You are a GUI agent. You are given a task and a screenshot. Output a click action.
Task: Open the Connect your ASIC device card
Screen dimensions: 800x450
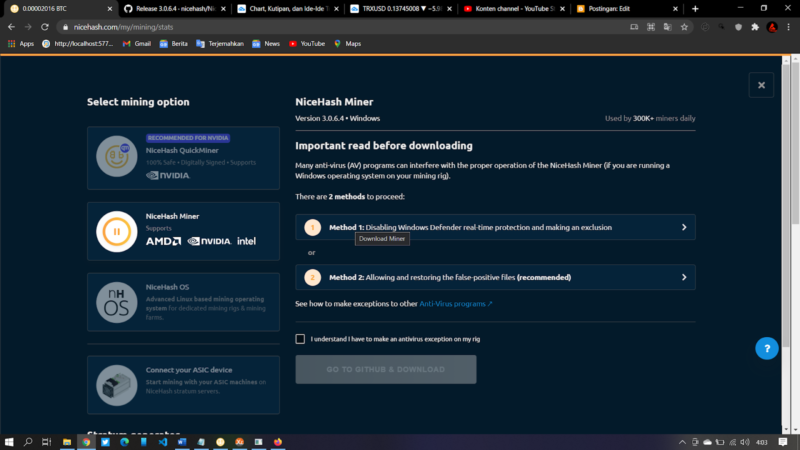pos(183,385)
